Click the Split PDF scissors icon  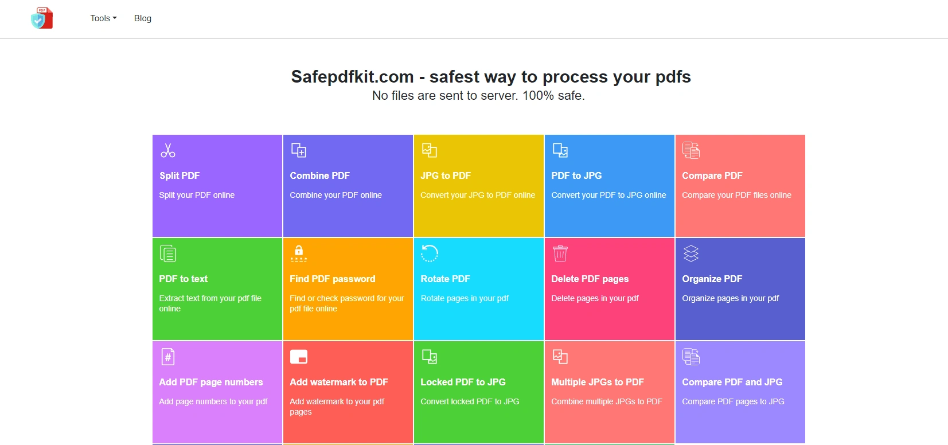168,150
